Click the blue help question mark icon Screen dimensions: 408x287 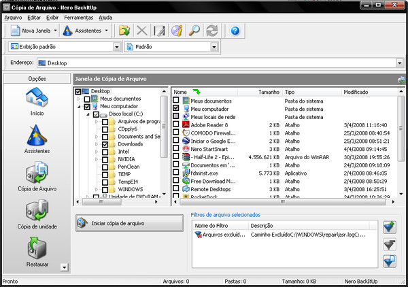pyautogui.click(x=235, y=31)
